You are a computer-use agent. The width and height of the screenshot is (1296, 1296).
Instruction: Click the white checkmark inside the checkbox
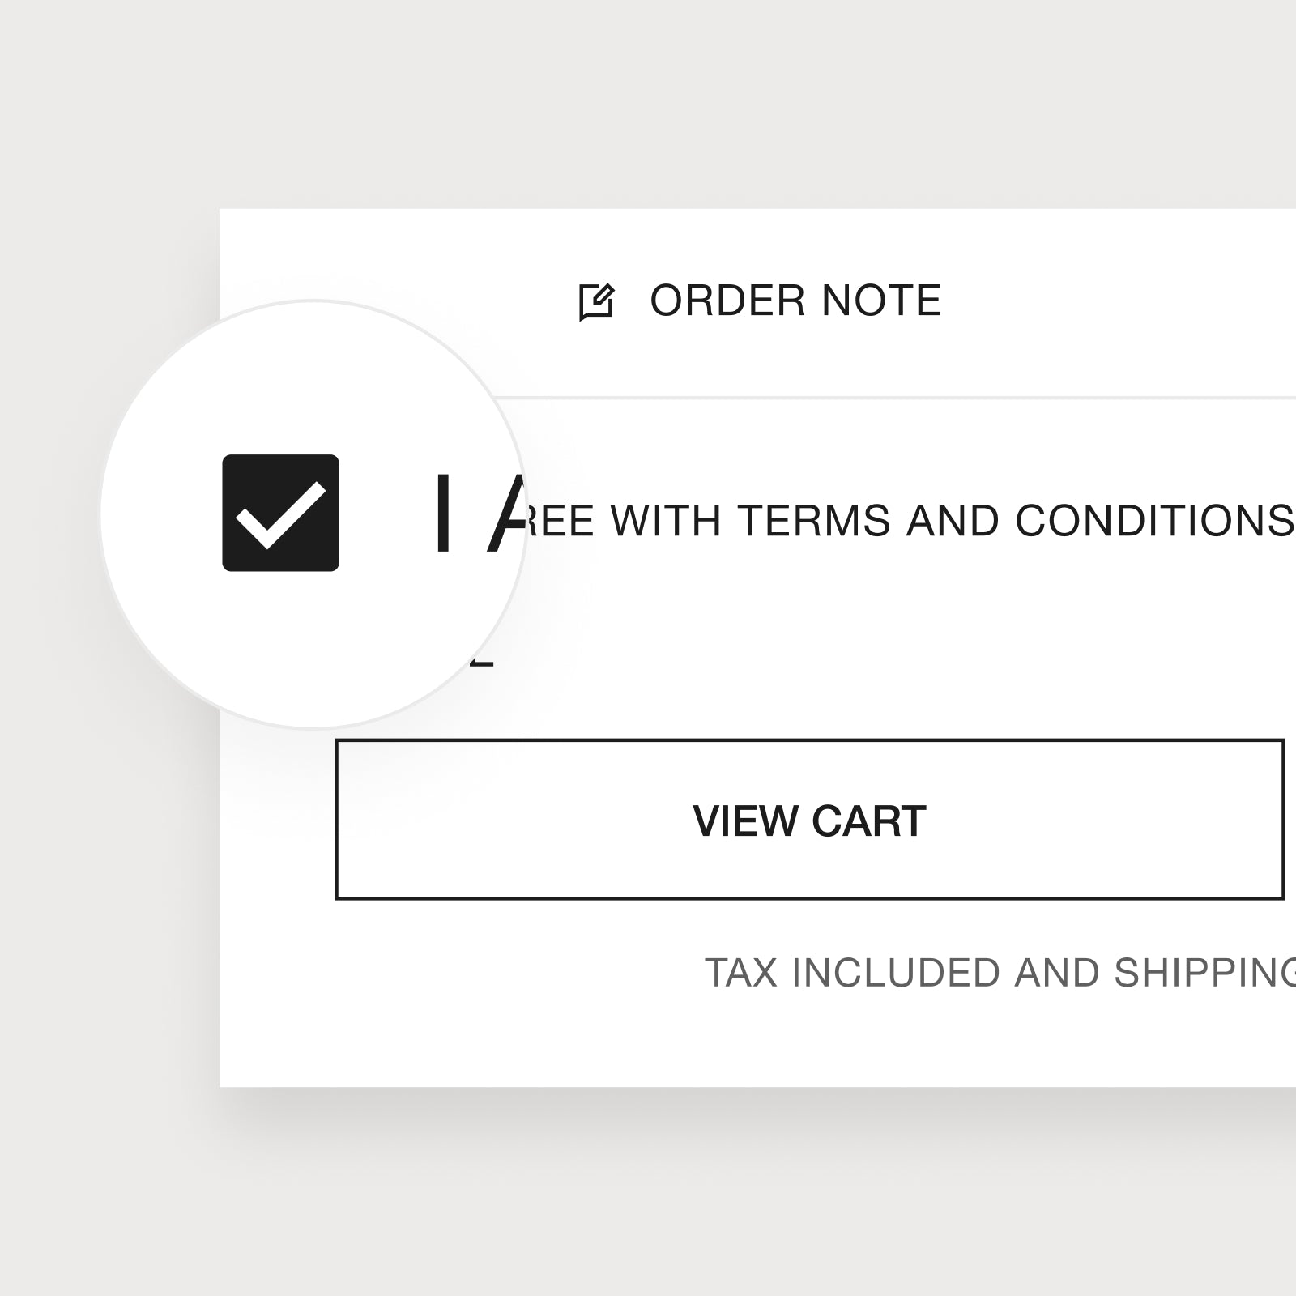(280, 515)
